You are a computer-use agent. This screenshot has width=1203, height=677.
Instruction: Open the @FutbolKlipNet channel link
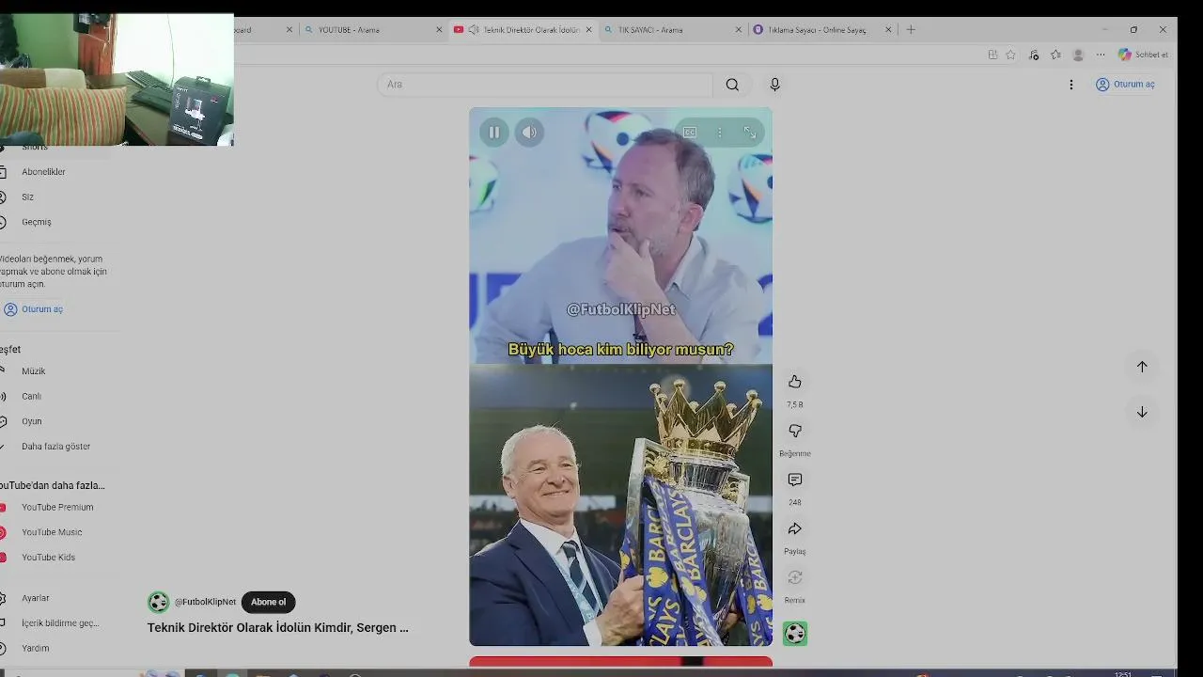[x=205, y=603]
